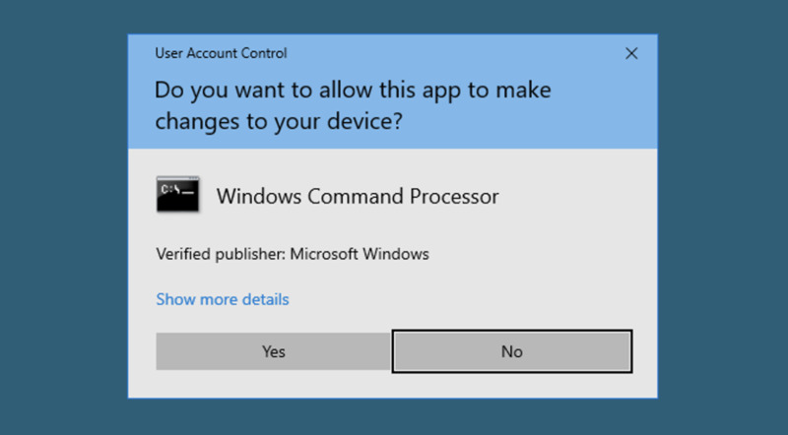
Task: Click the Yes button to allow changes
Action: (273, 351)
